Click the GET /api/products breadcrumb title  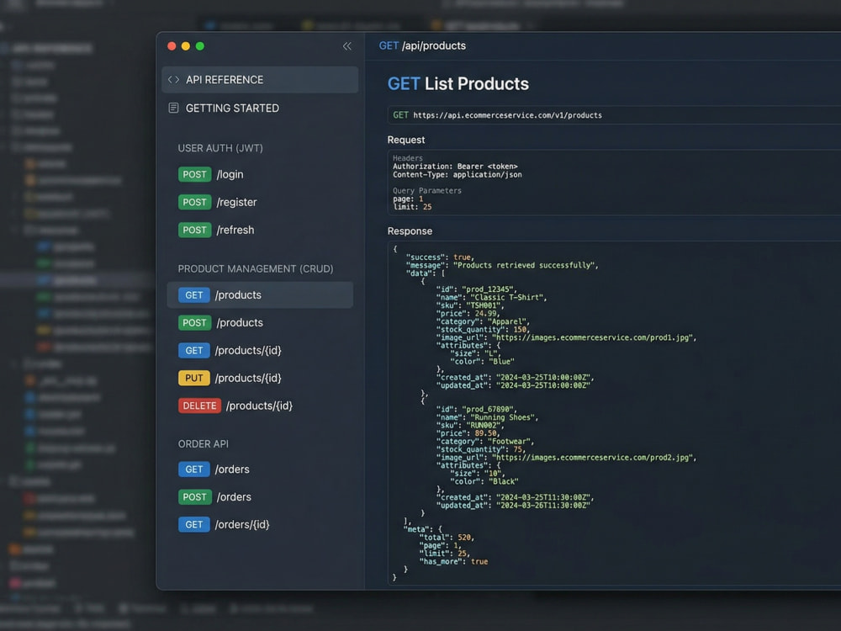[422, 46]
